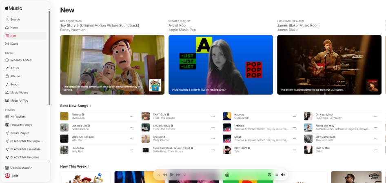Viewport: 386px width, 183px height.
Task: Open the playing next queue list
Action: (x=276, y=174)
